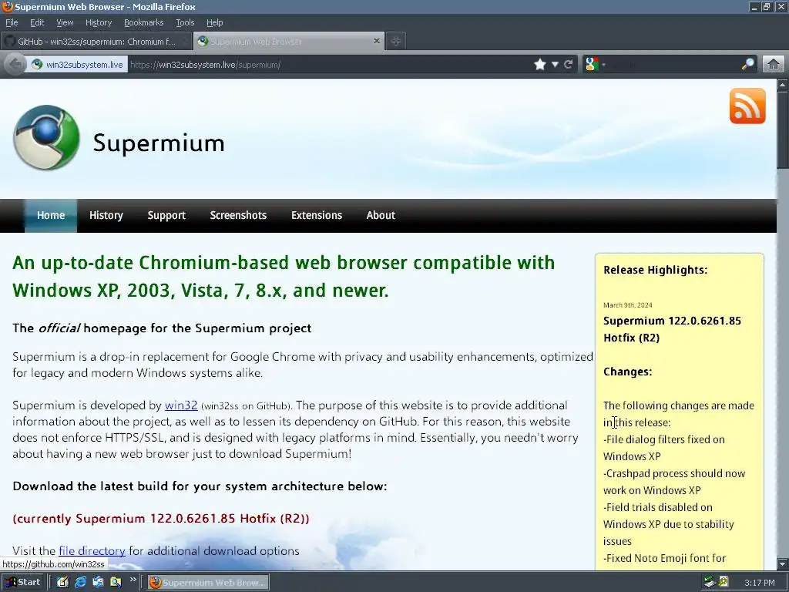Viewport: 789px width, 592px height.
Task: Click the 'March 9th, 2024' date text
Action: coord(627,305)
